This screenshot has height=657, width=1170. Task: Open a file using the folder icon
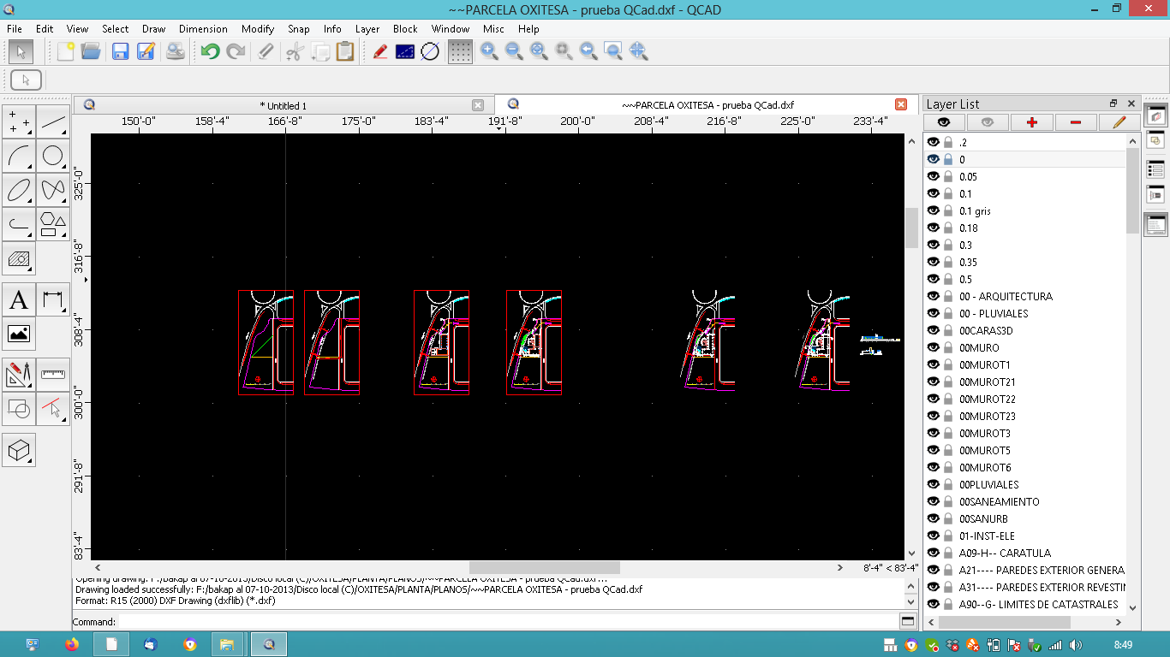point(91,51)
